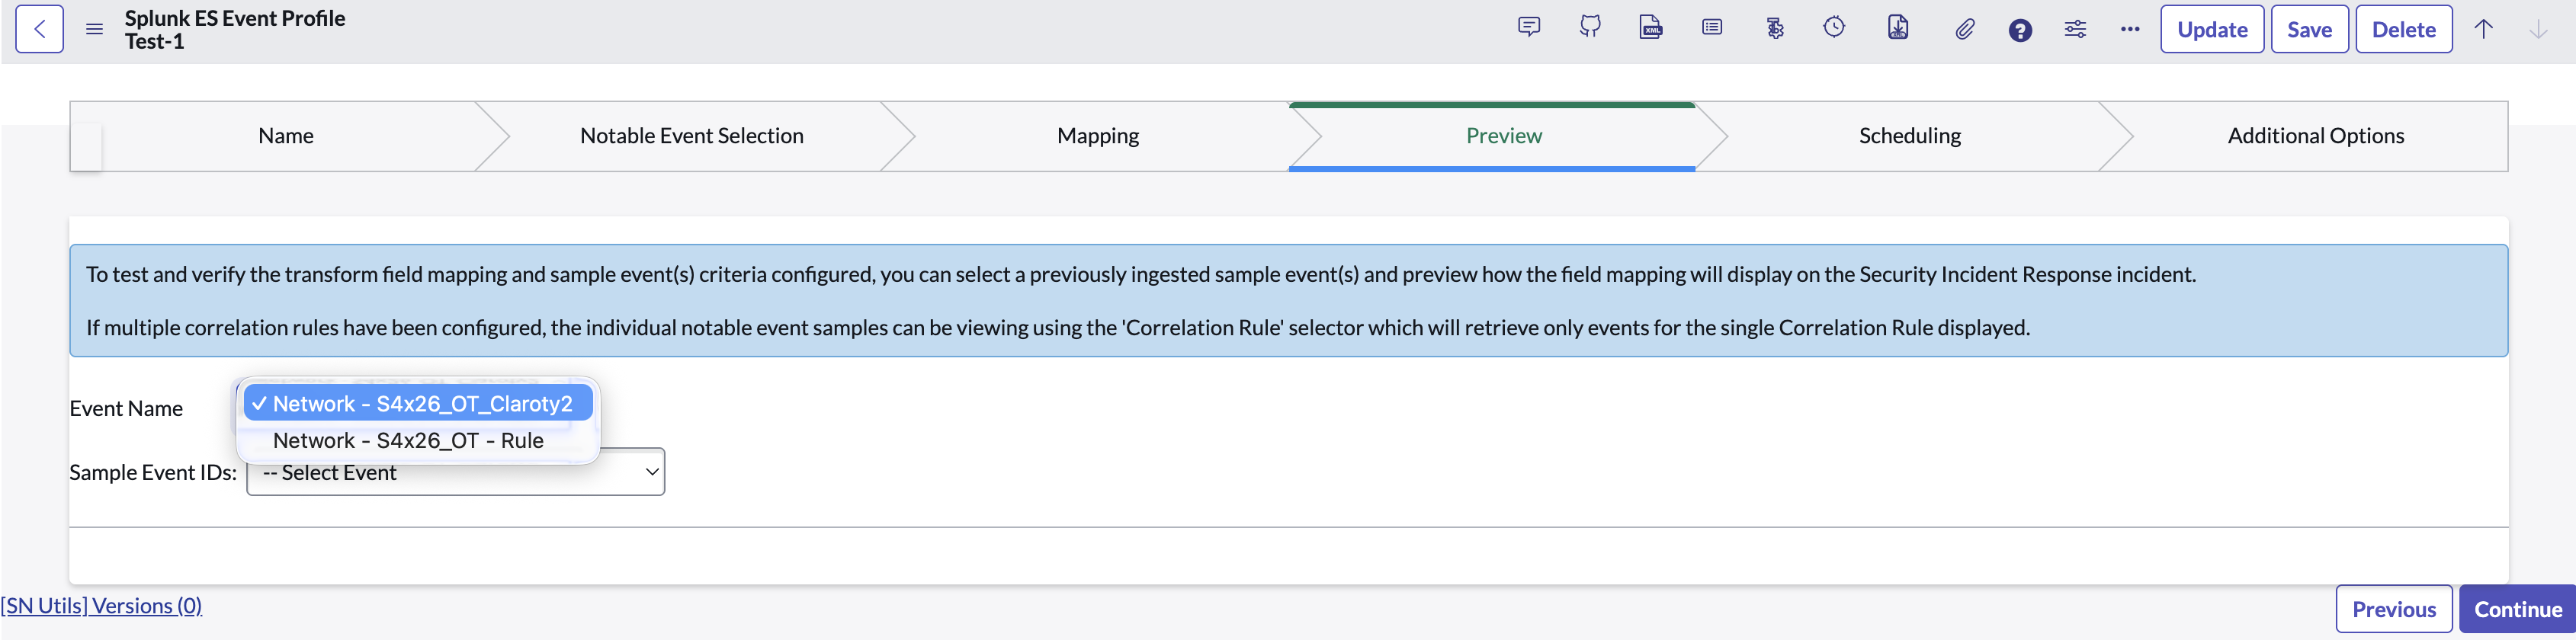Click the Delete button
Viewport: 2576px width, 640px height.
pos(2403,29)
